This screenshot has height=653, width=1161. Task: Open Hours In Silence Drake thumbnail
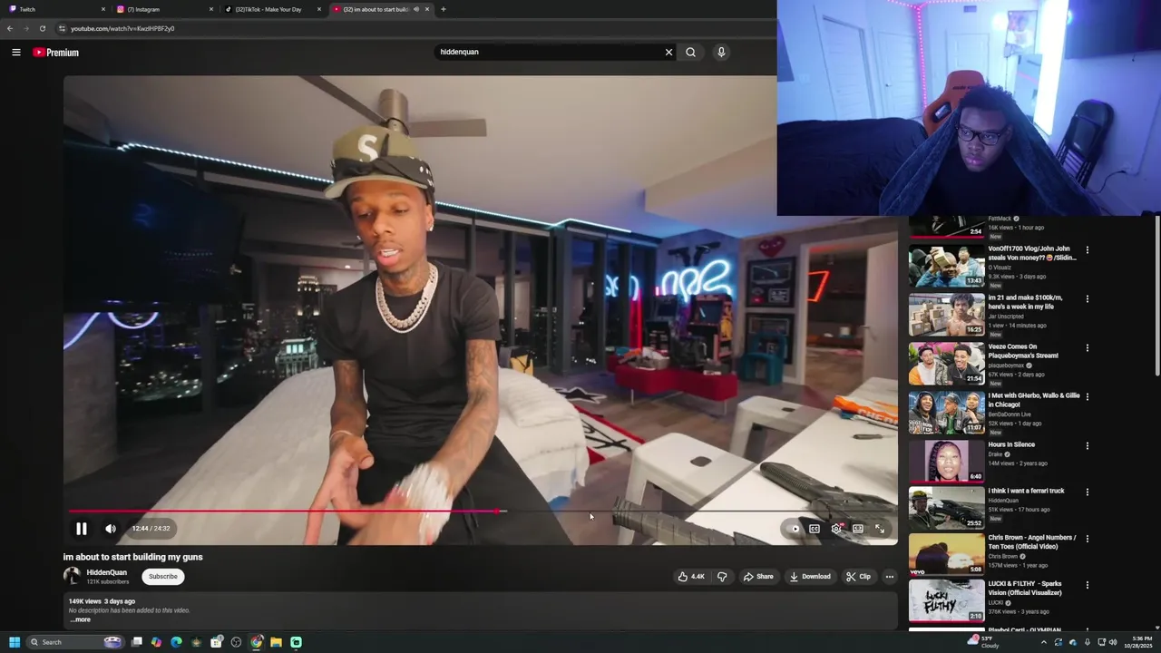946,462
